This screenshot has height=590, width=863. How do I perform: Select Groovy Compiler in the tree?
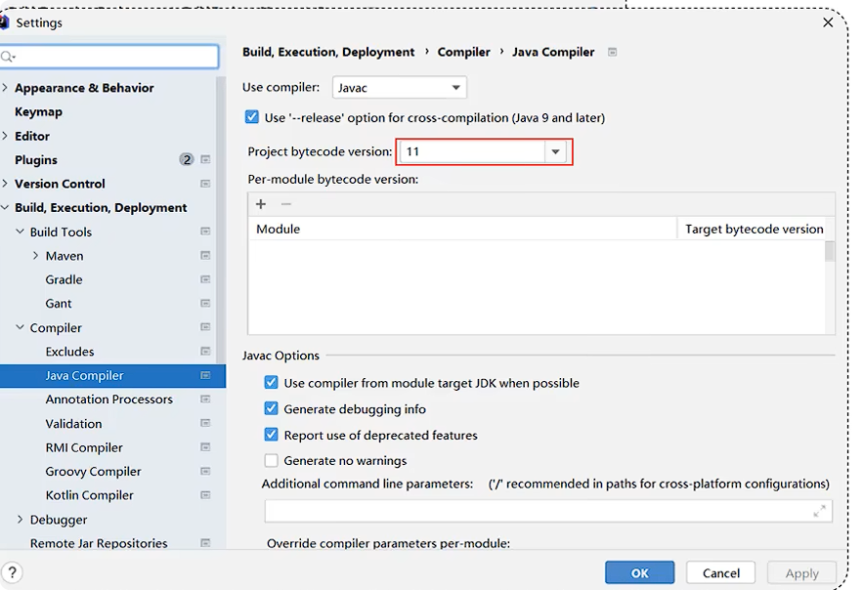coord(93,471)
